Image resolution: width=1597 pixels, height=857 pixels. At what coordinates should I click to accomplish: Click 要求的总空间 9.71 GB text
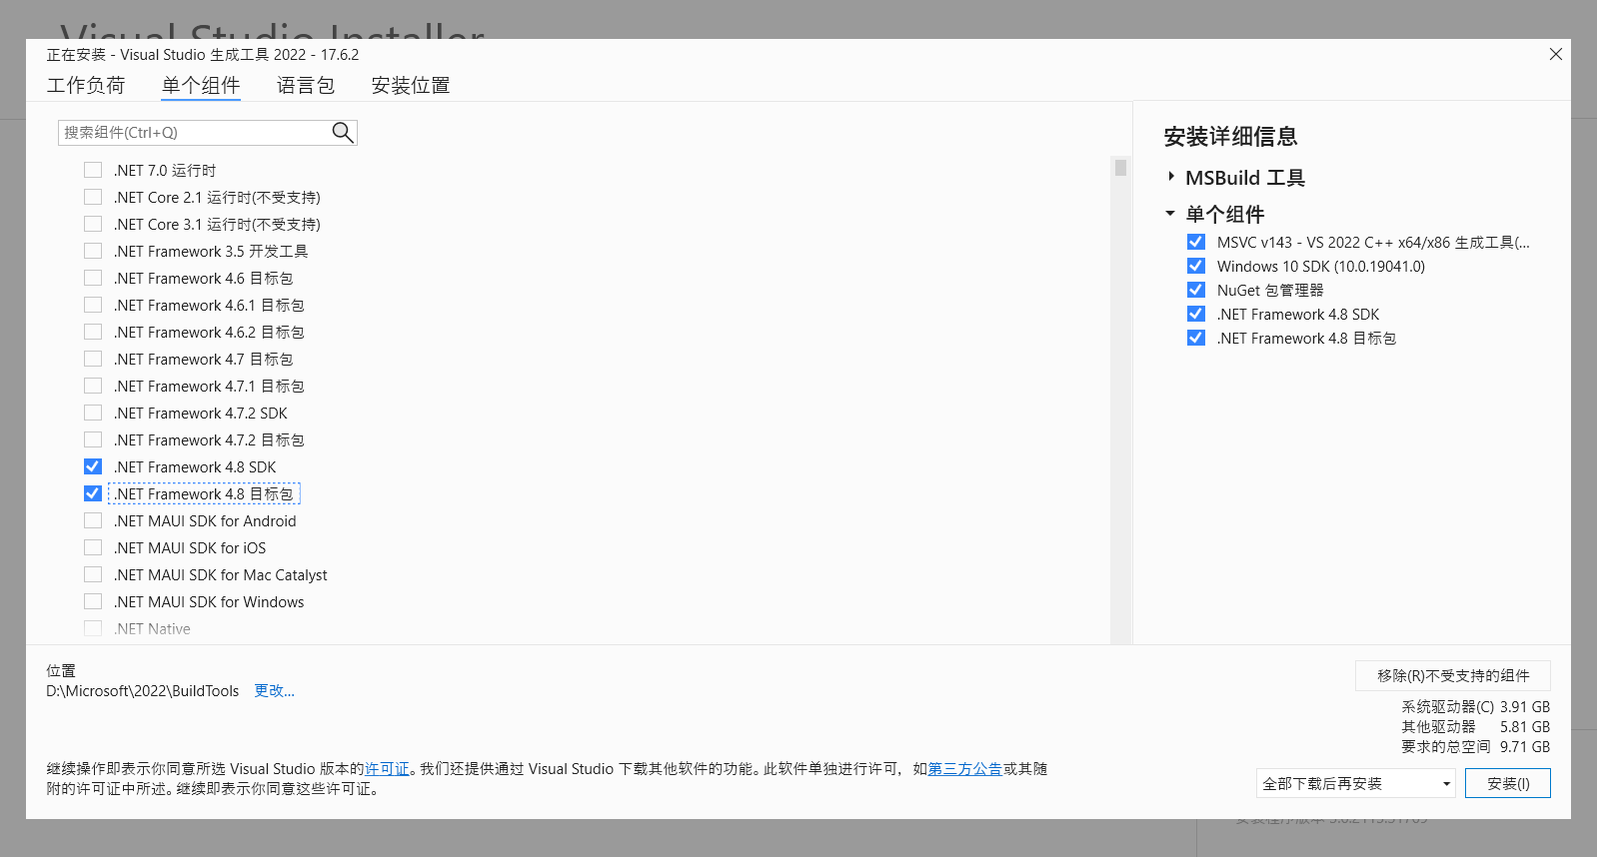pyautogui.click(x=1475, y=746)
